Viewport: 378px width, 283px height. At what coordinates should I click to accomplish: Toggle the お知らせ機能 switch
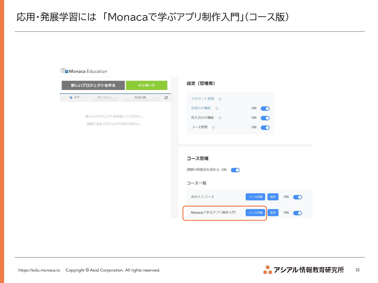(265, 108)
